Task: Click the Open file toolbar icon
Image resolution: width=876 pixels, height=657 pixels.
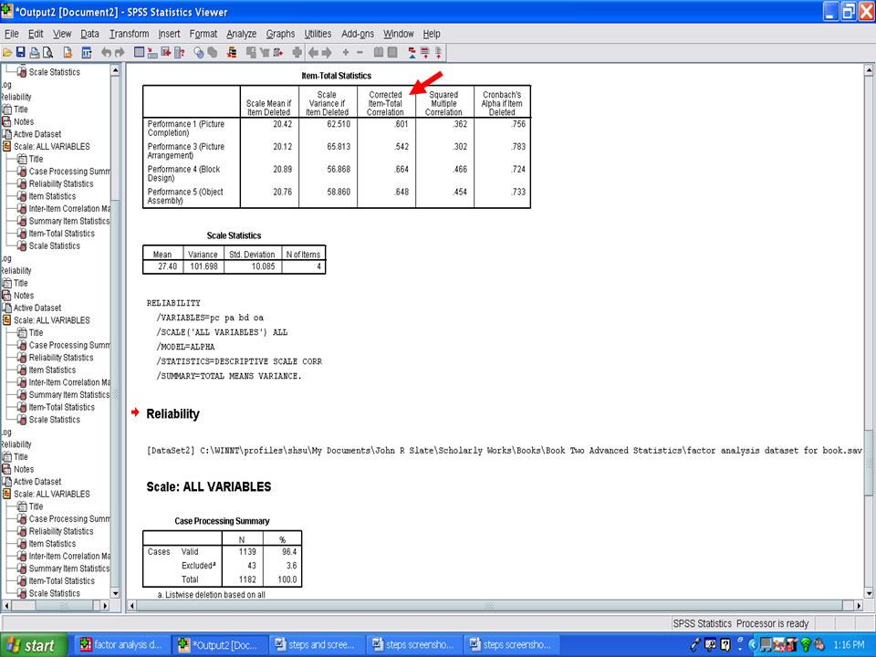Action: pyautogui.click(x=7, y=53)
